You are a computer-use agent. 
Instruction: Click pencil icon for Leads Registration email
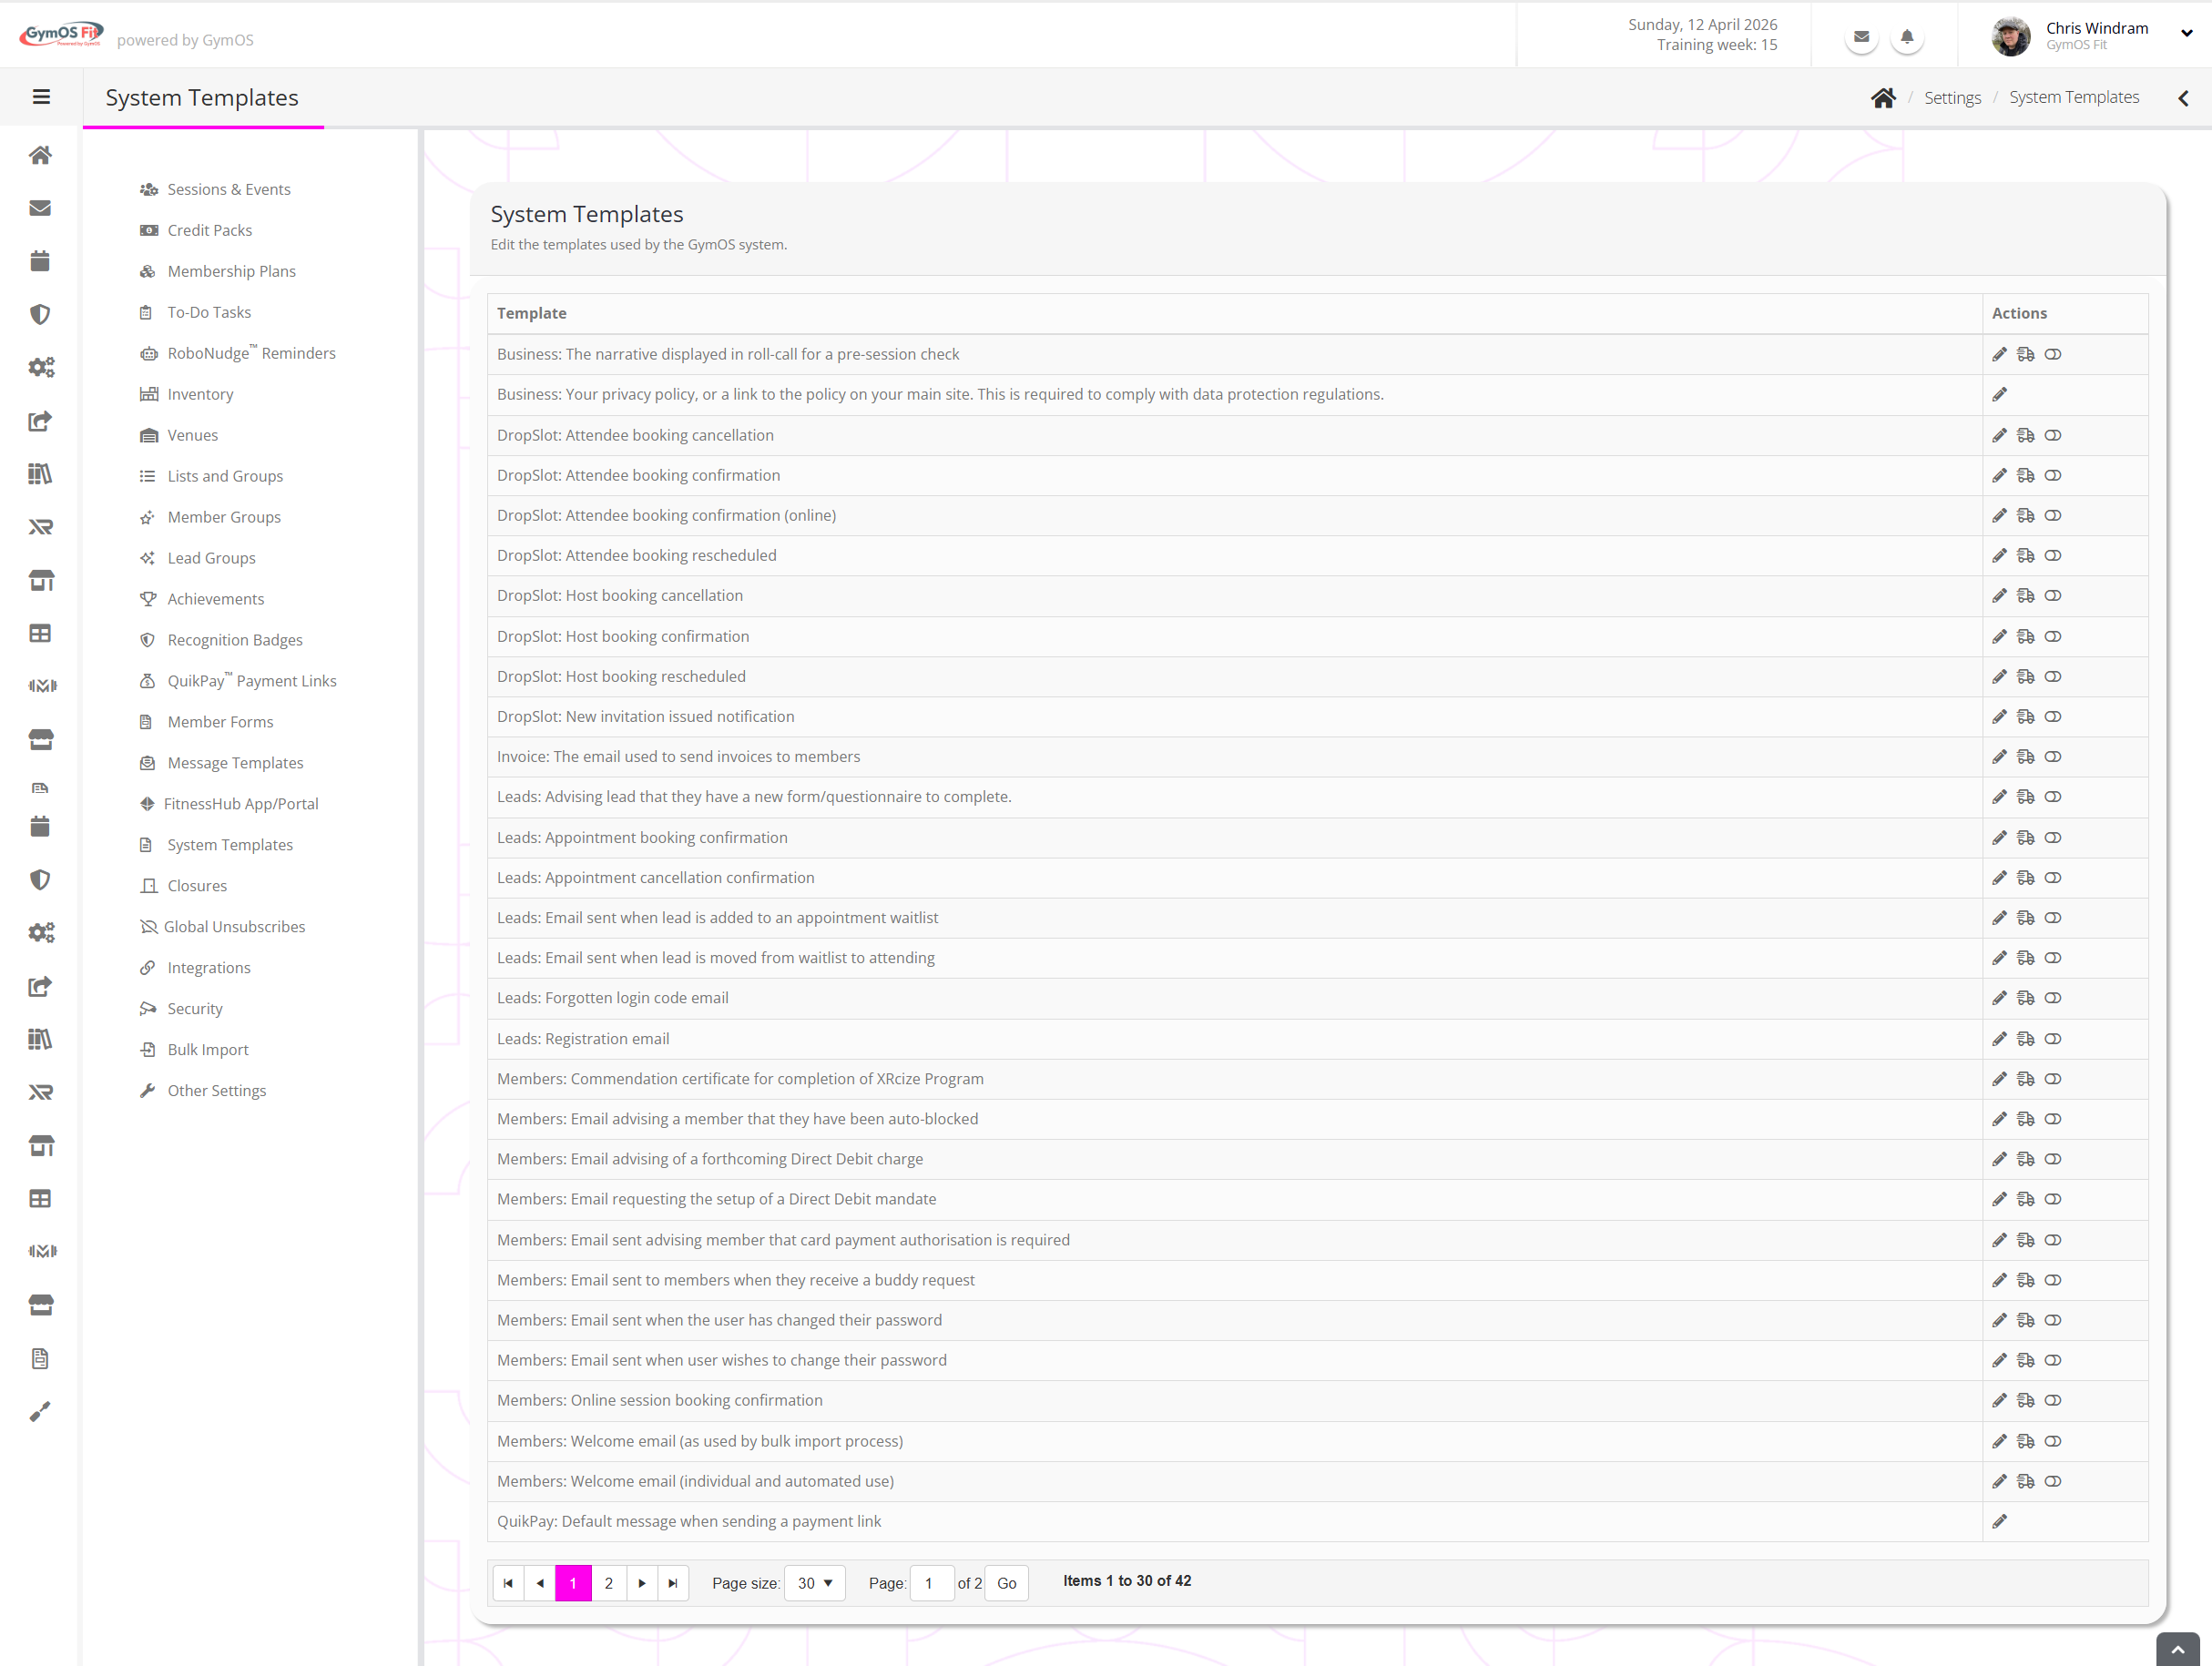tap(1998, 1039)
